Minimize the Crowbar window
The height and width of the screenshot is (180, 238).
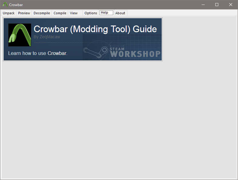(x=203, y=5)
